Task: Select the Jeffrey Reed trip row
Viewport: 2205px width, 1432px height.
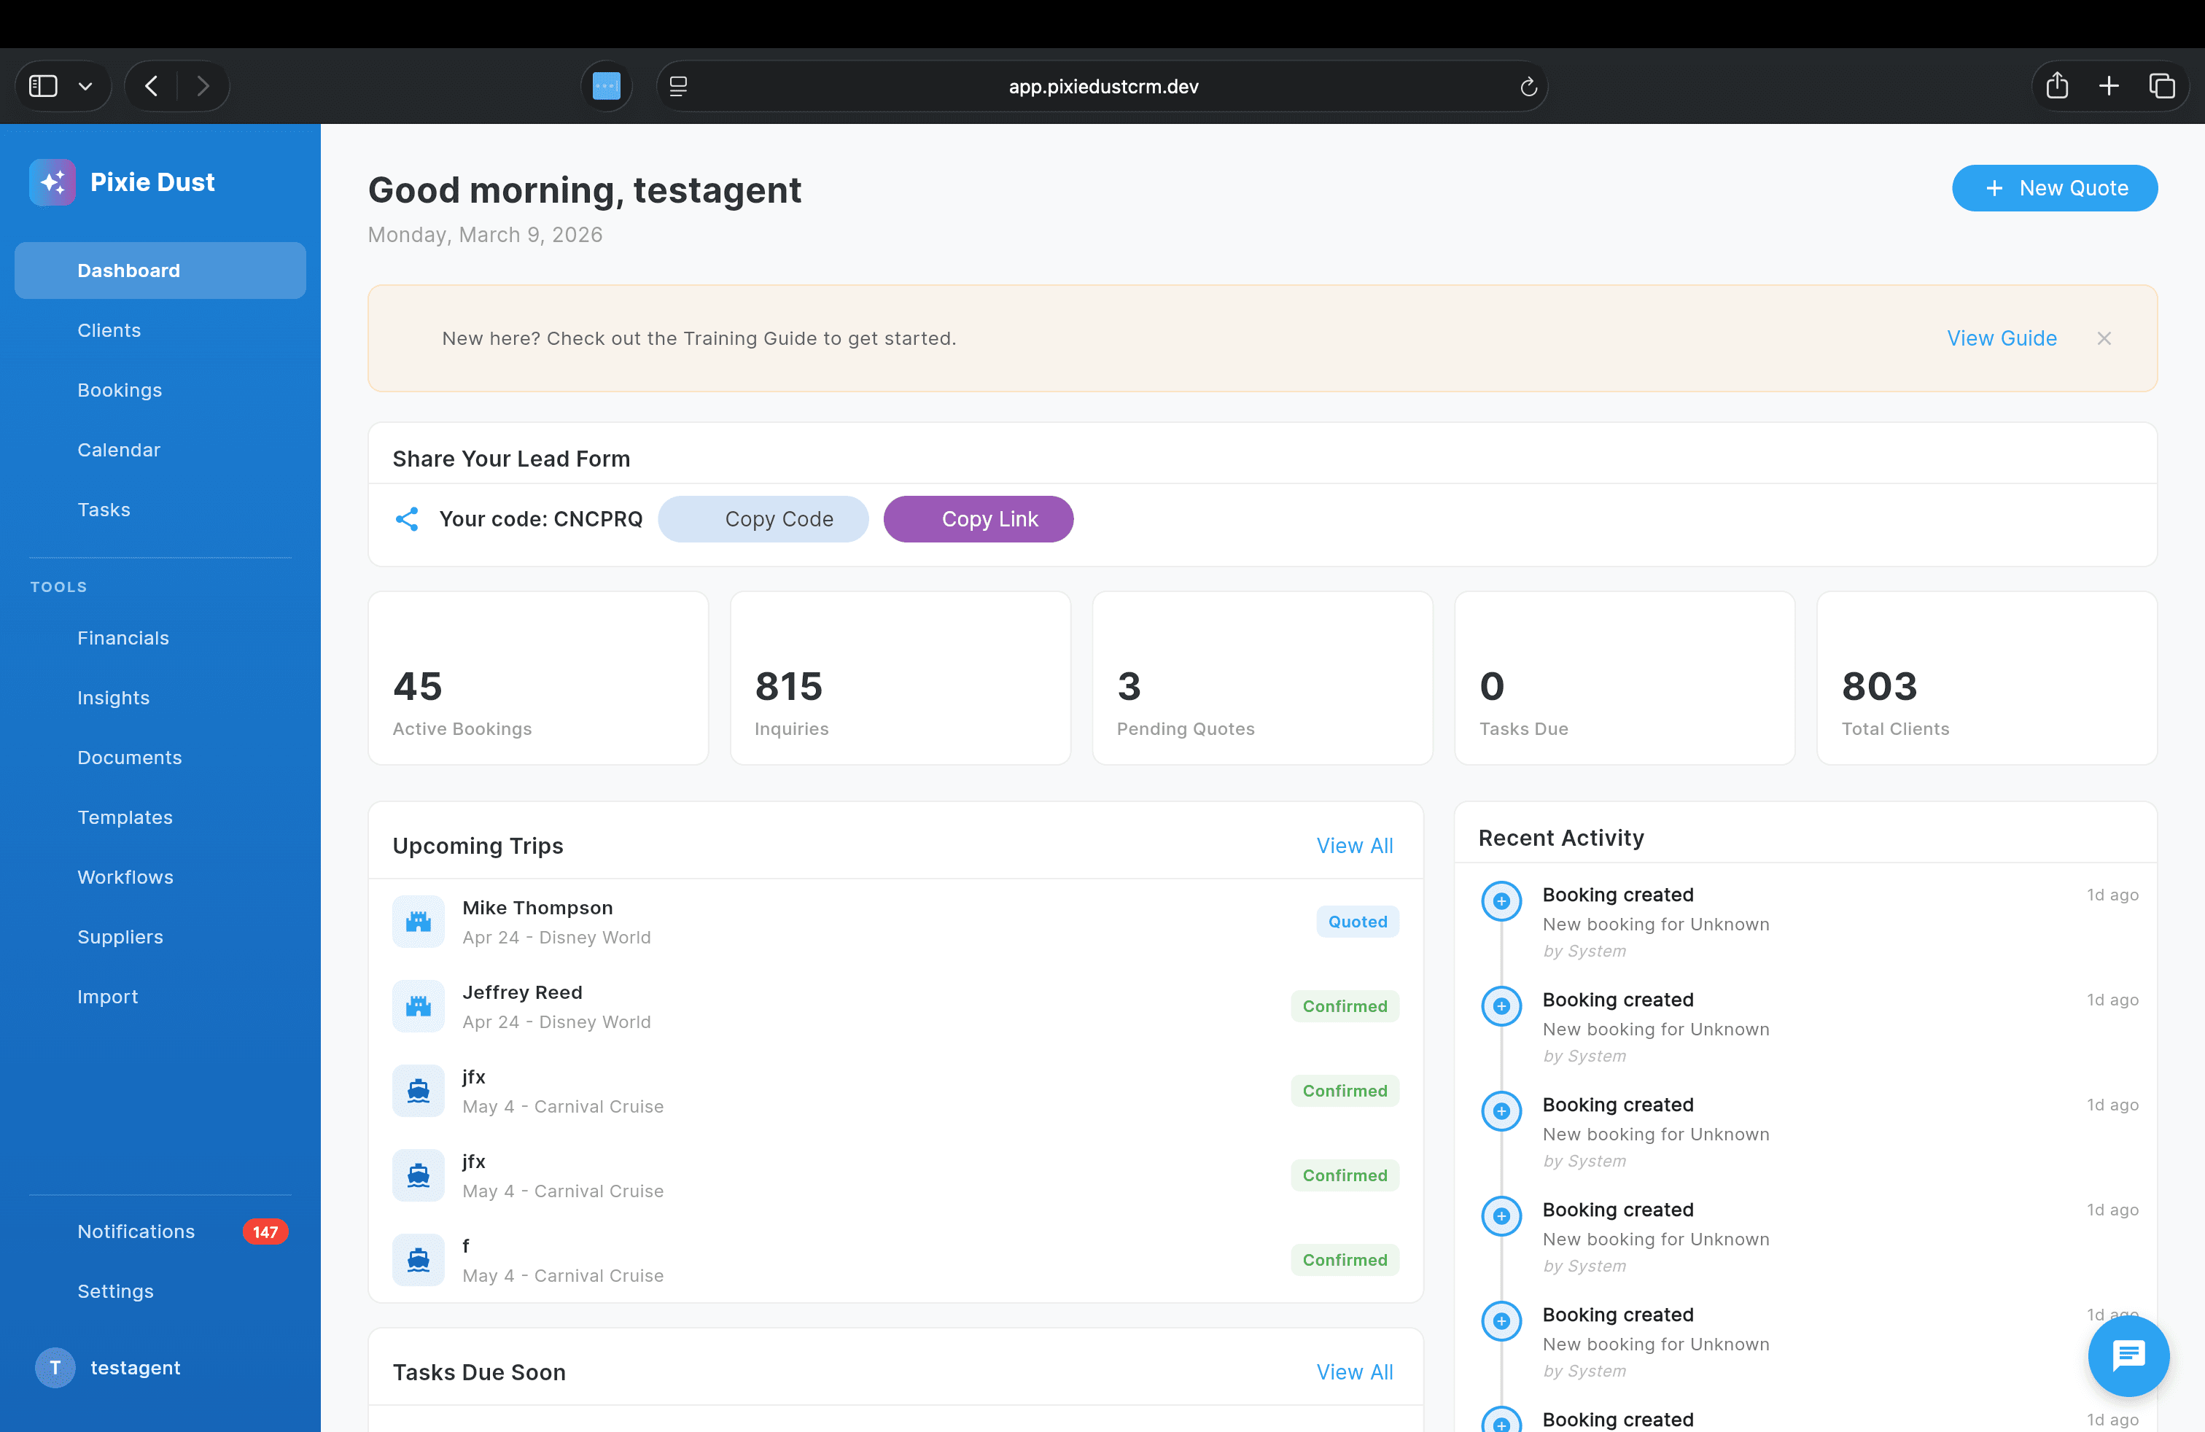Action: 896,1006
